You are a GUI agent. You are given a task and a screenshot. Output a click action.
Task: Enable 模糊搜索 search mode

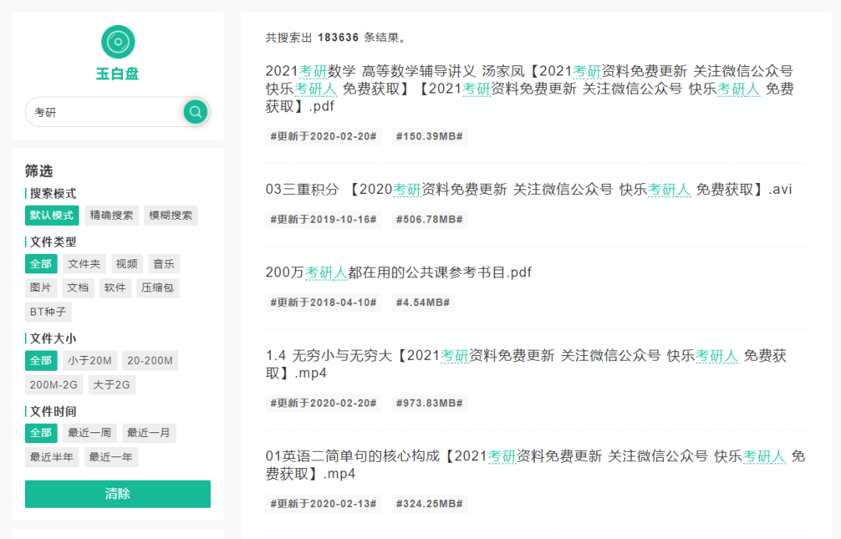(170, 215)
